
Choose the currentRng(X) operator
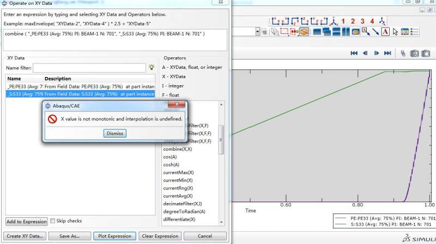pos(178,188)
